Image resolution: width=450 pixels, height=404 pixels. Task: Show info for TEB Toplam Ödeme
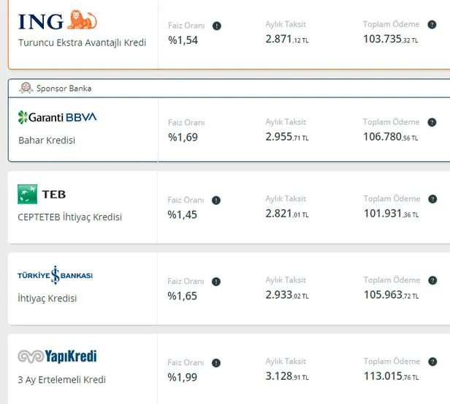point(432,199)
